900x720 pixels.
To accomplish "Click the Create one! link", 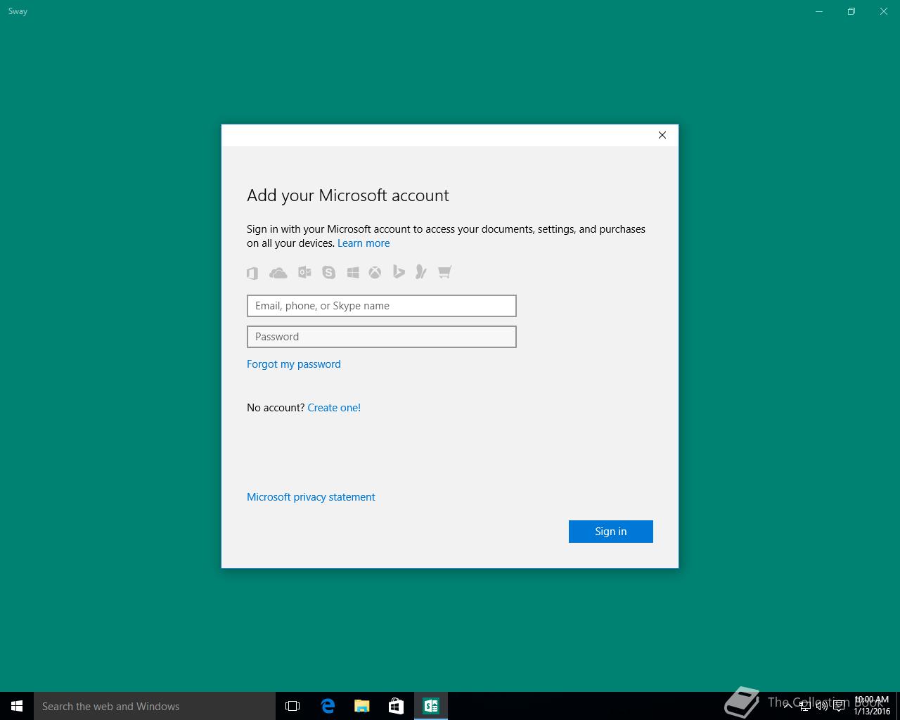I will (334, 408).
